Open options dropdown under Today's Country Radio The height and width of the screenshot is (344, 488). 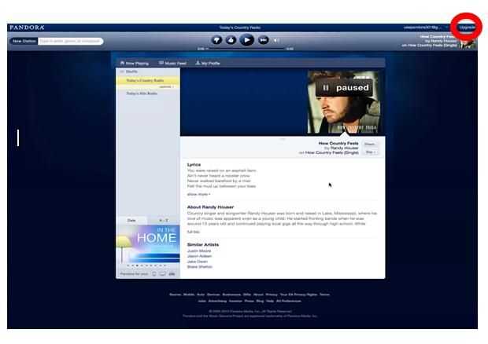pos(167,87)
